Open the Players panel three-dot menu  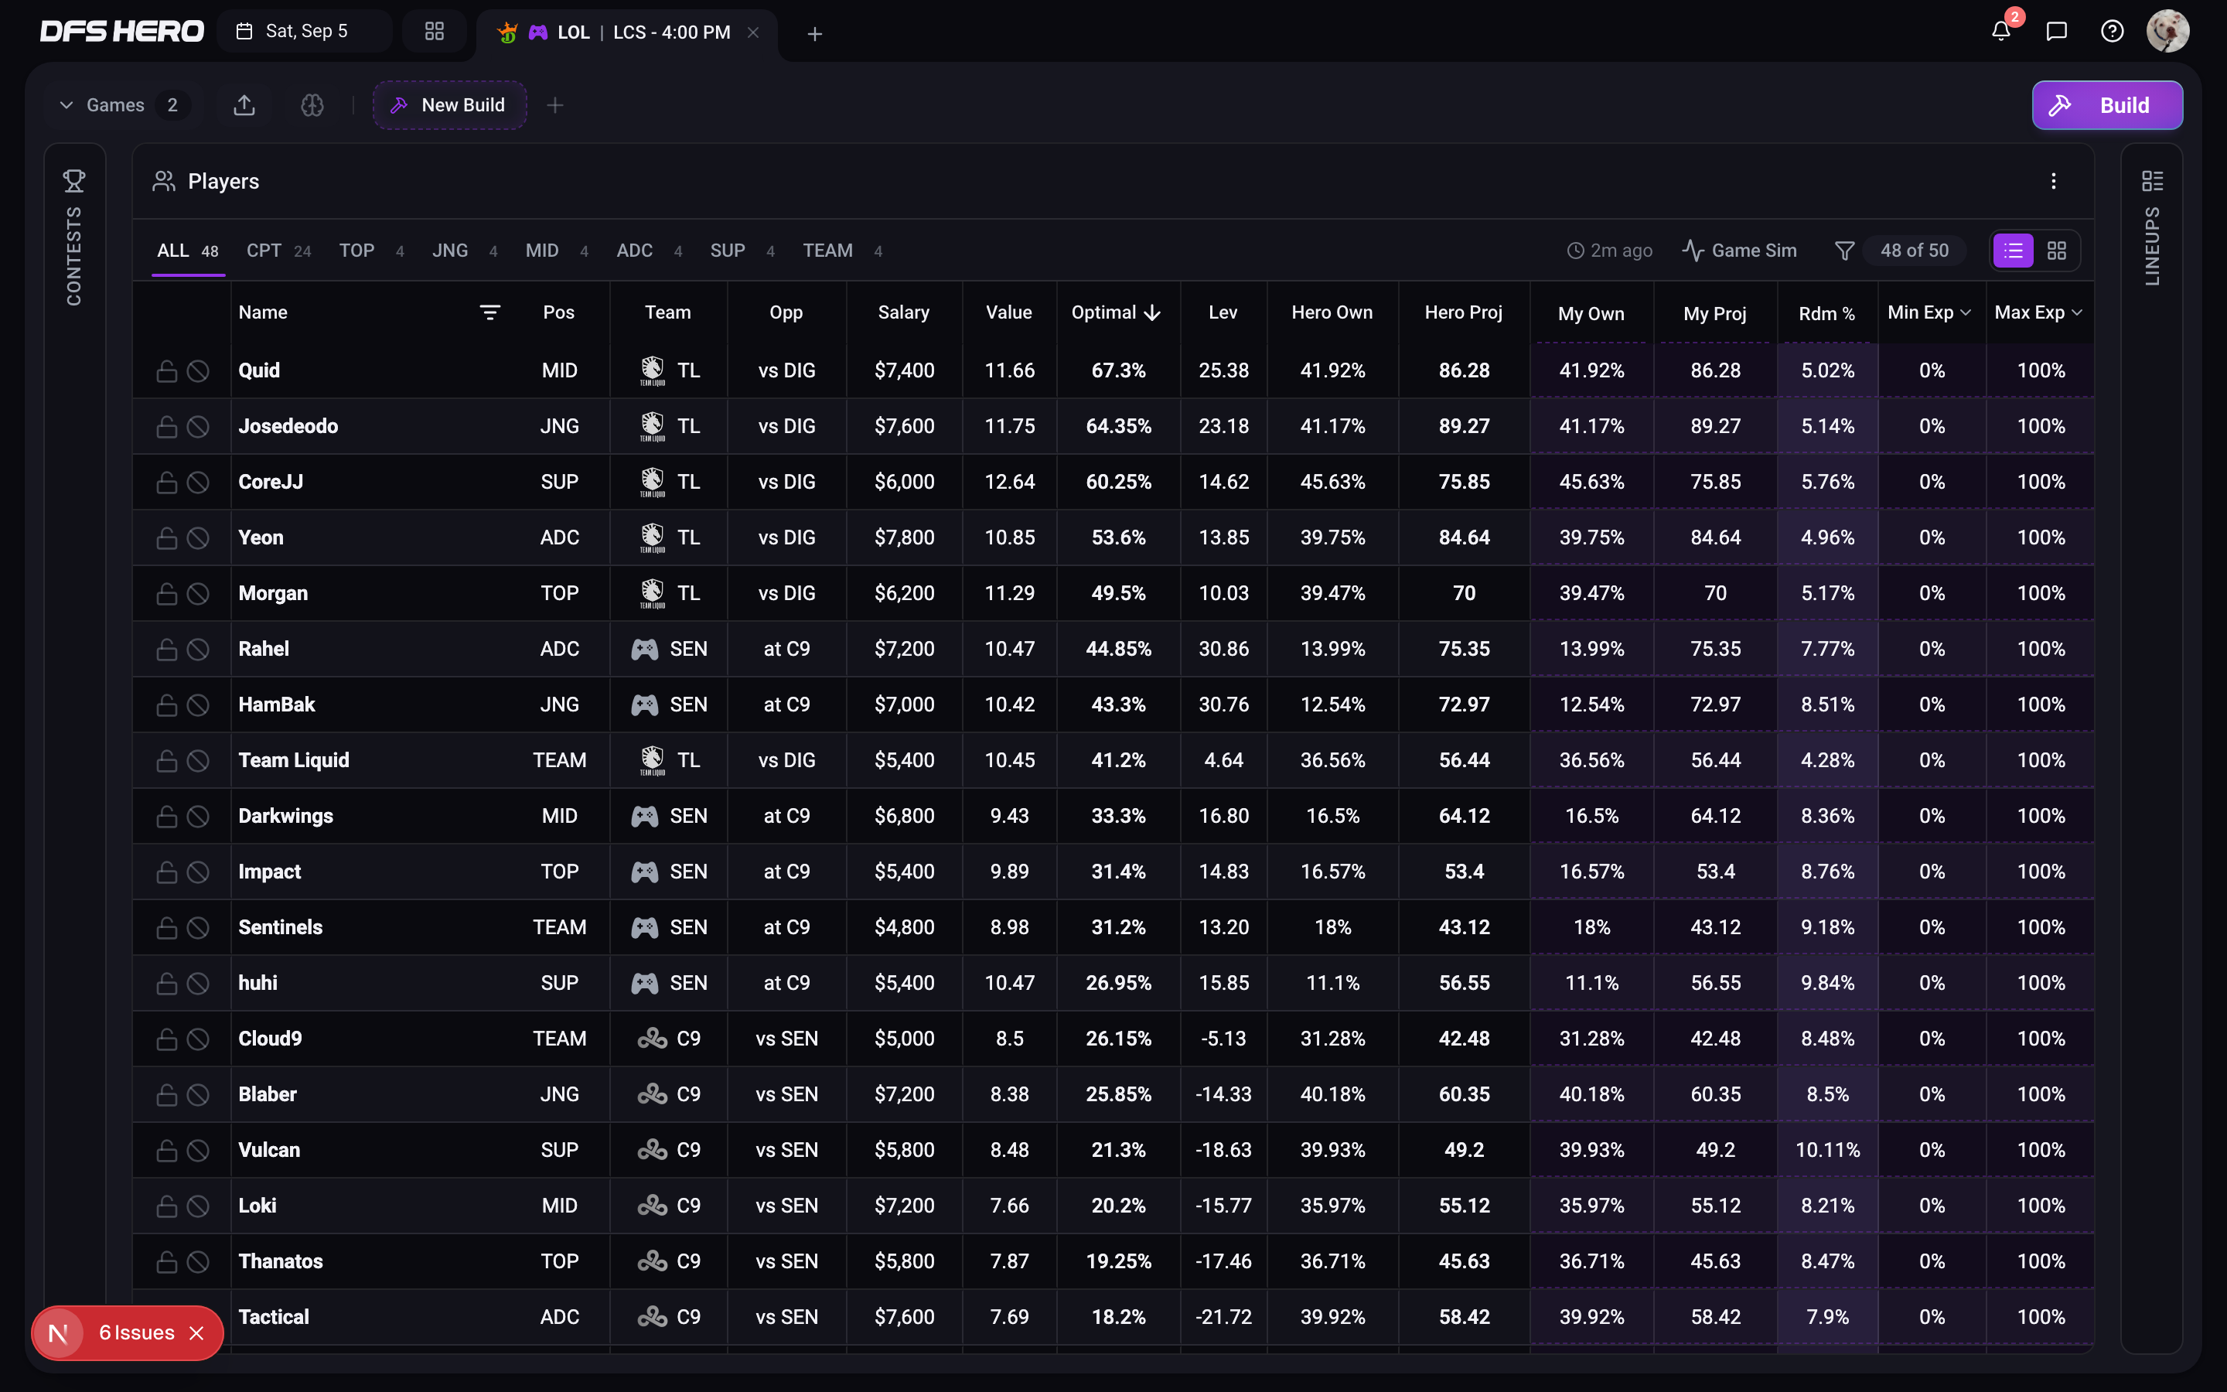click(2053, 182)
